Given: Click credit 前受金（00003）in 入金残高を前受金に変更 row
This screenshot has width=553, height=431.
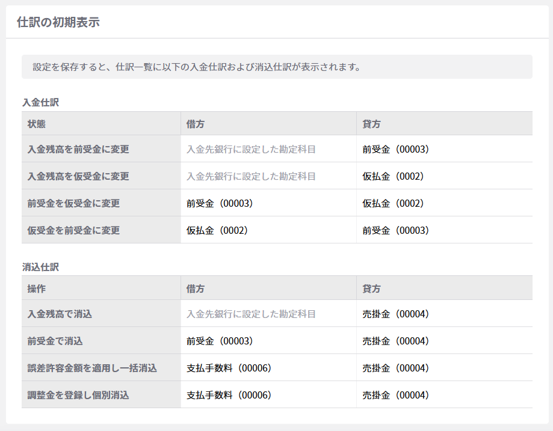Looking at the screenshot, I should coord(395,149).
